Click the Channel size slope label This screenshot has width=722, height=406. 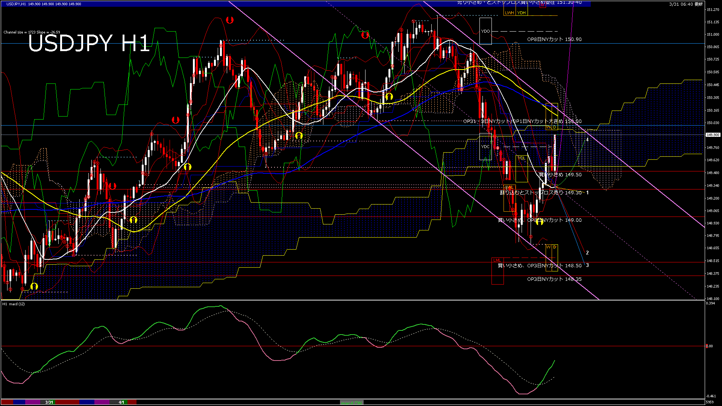click(32, 32)
